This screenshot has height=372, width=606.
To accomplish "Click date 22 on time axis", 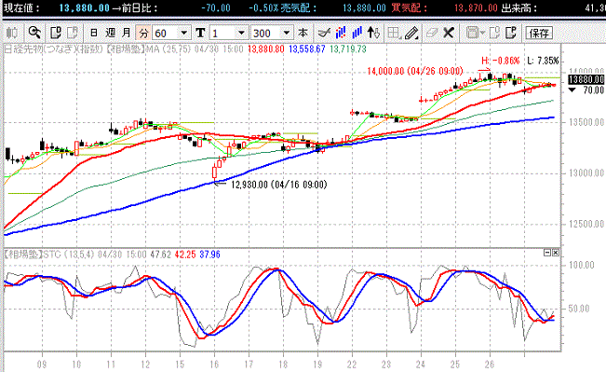I will (352, 365).
